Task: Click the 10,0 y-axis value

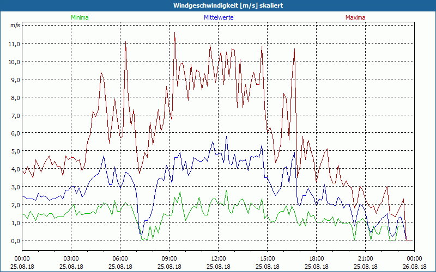Action: (x=15, y=61)
